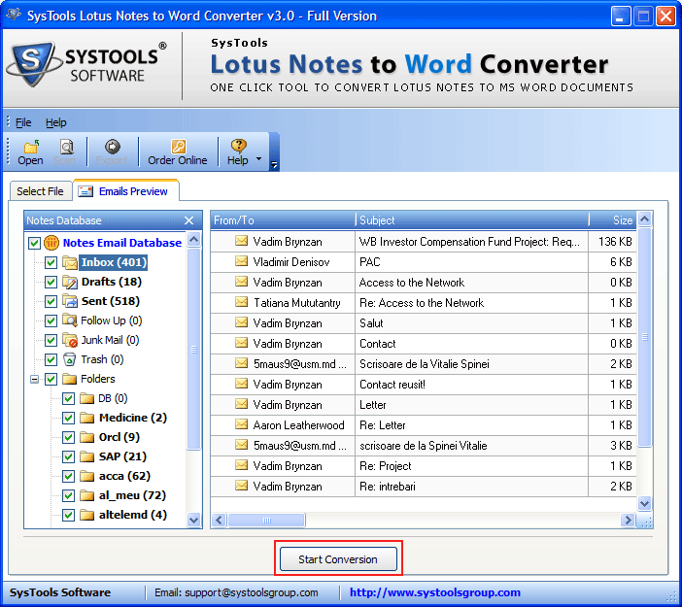Viewport: 682px width, 607px height.
Task: Open the Help dropdown arrow in toolbar
Action: click(x=258, y=158)
